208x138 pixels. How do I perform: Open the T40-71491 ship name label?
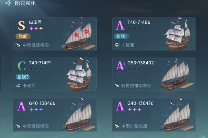click(40, 62)
